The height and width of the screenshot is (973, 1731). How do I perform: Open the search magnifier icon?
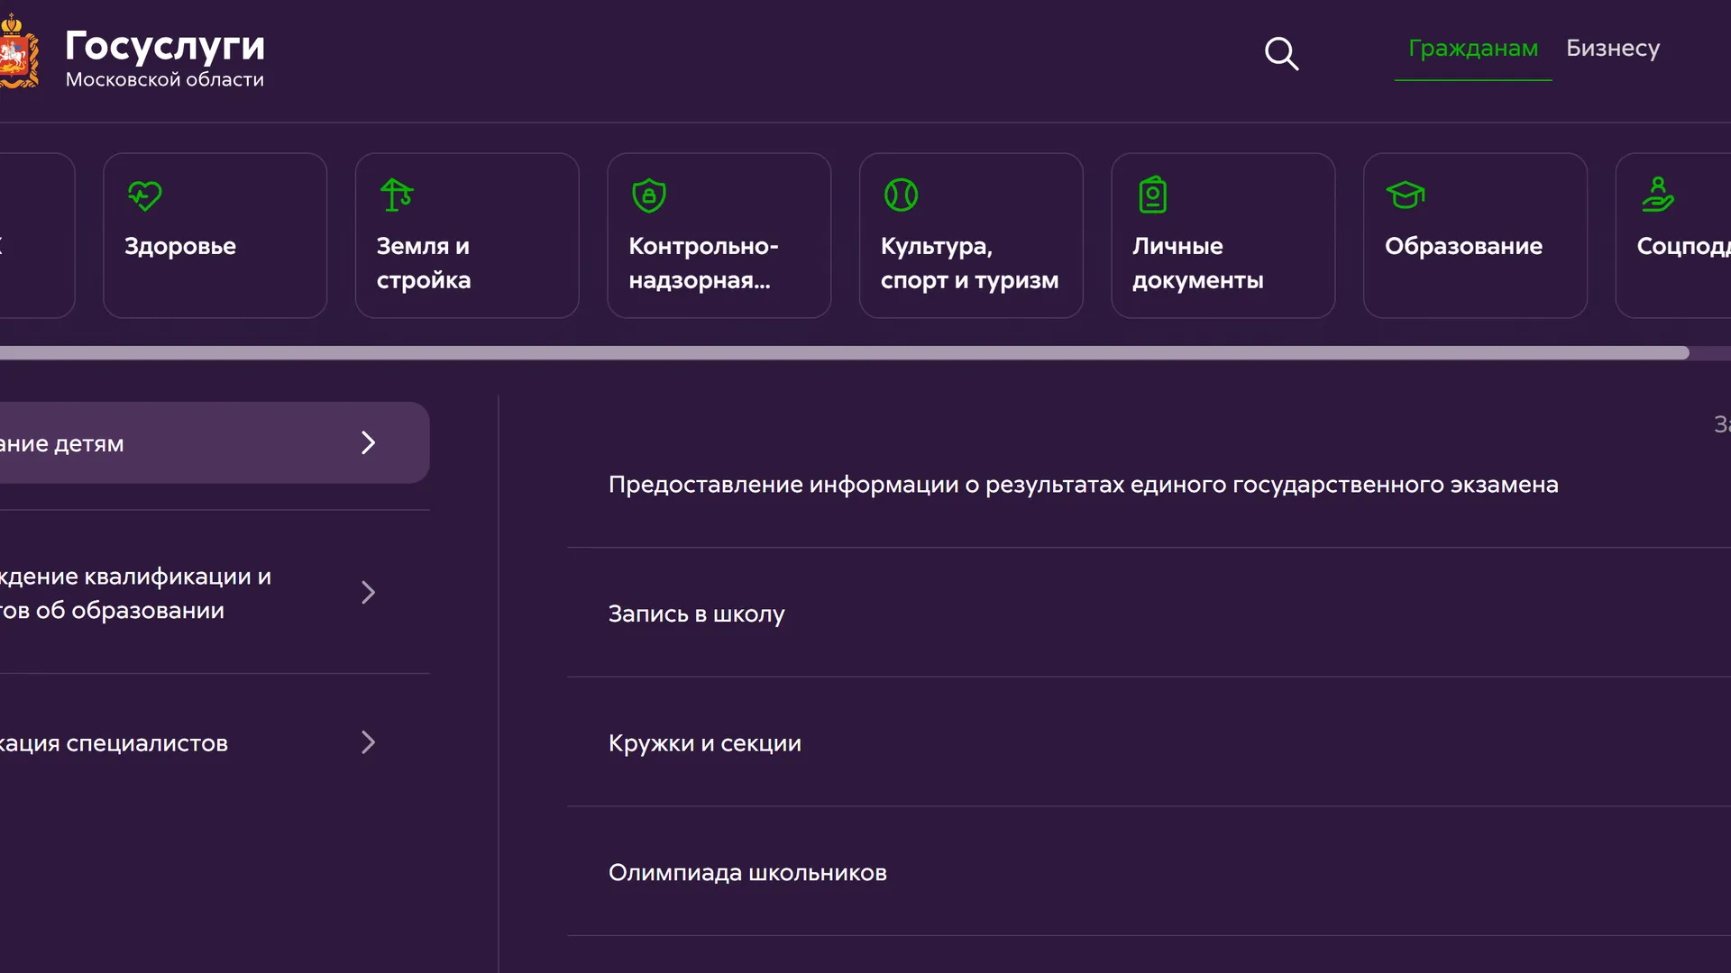[x=1281, y=54]
